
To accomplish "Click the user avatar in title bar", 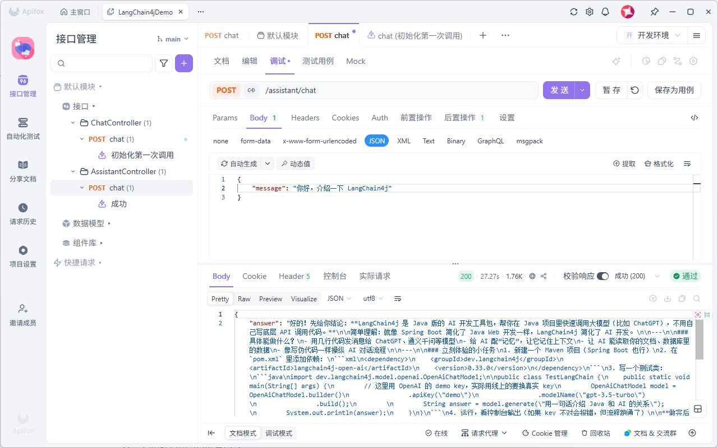I will pos(628,12).
